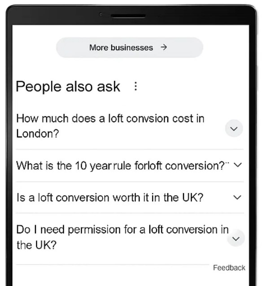Expand the London loft cost question chevron
The height and width of the screenshot is (286, 262).
click(234, 128)
